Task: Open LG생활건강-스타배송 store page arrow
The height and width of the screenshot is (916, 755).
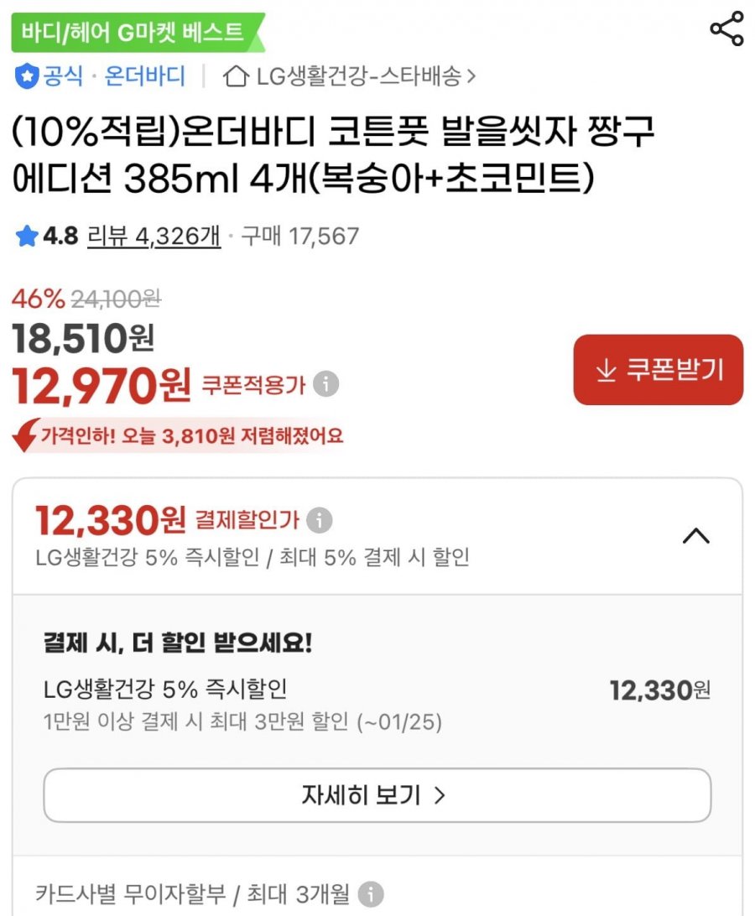Action: pyautogui.click(x=471, y=77)
